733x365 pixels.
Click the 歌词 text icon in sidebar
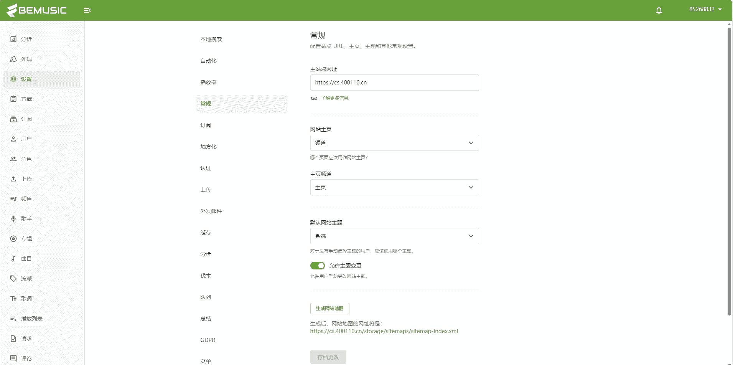(x=13, y=299)
